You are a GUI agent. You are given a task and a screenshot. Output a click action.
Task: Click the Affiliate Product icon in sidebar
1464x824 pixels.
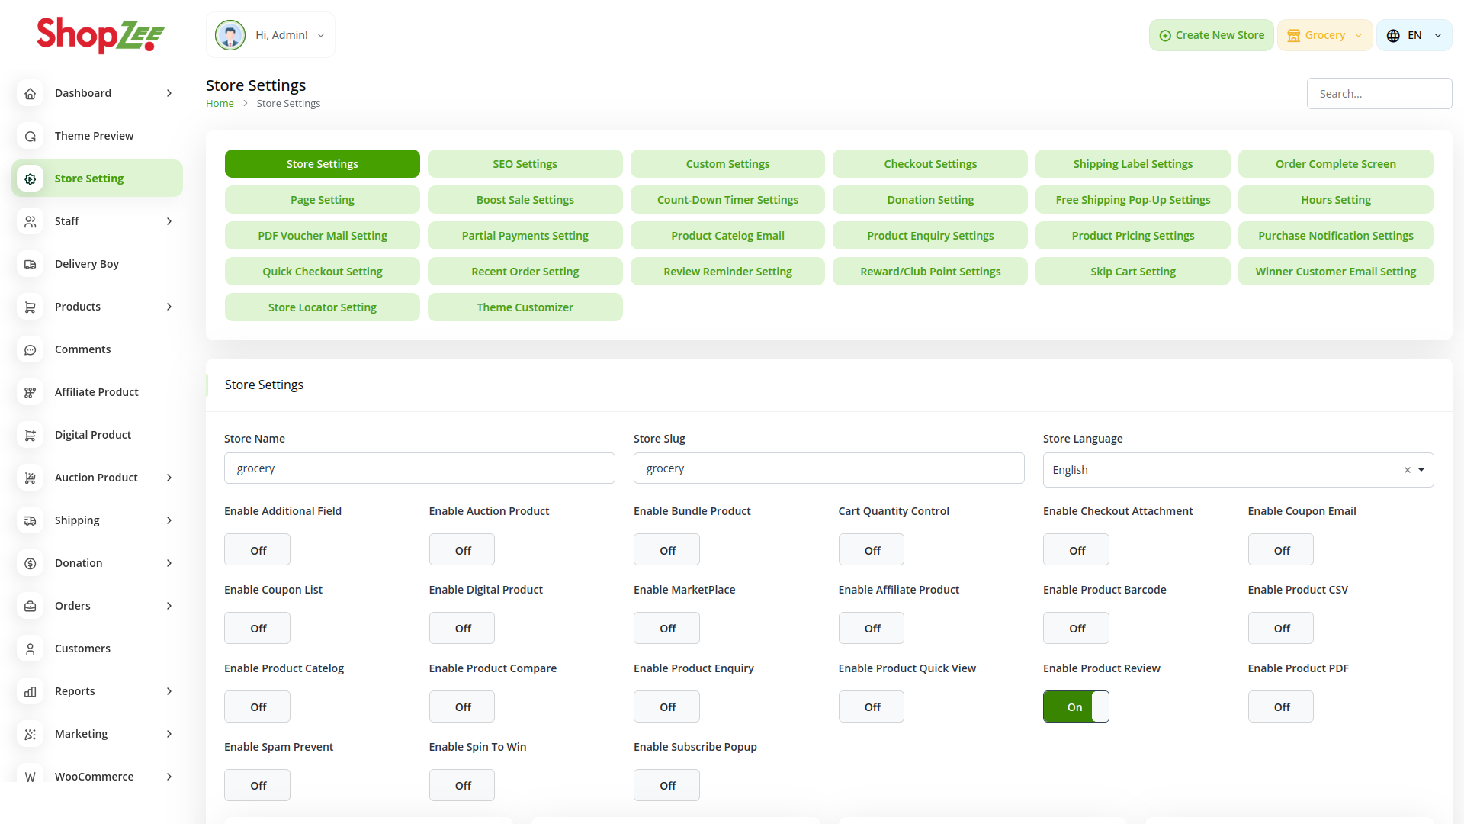tap(30, 392)
